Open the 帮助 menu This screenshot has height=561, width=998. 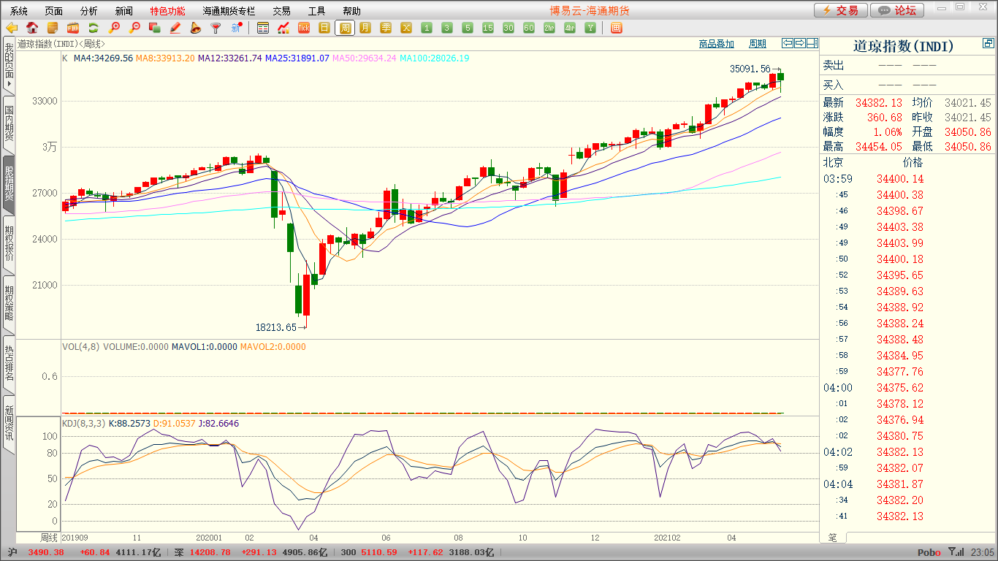tap(351, 11)
